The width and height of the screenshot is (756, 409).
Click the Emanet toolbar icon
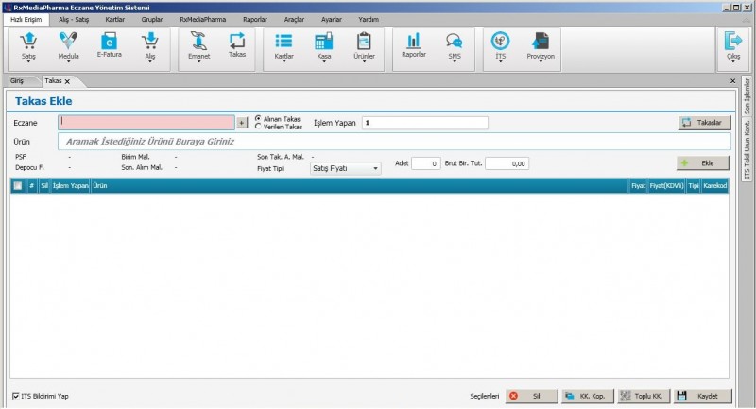[198, 42]
